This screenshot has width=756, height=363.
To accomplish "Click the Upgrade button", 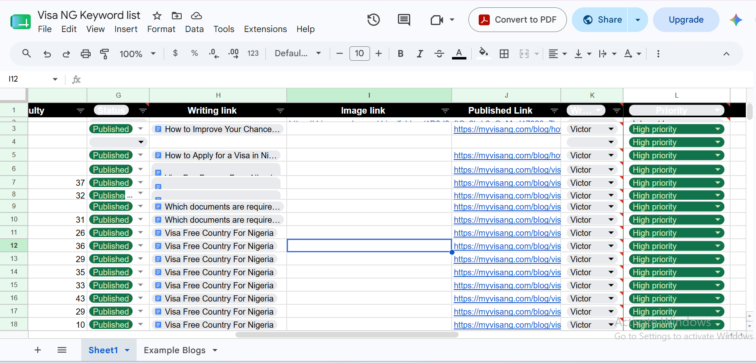I will [x=686, y=20].
